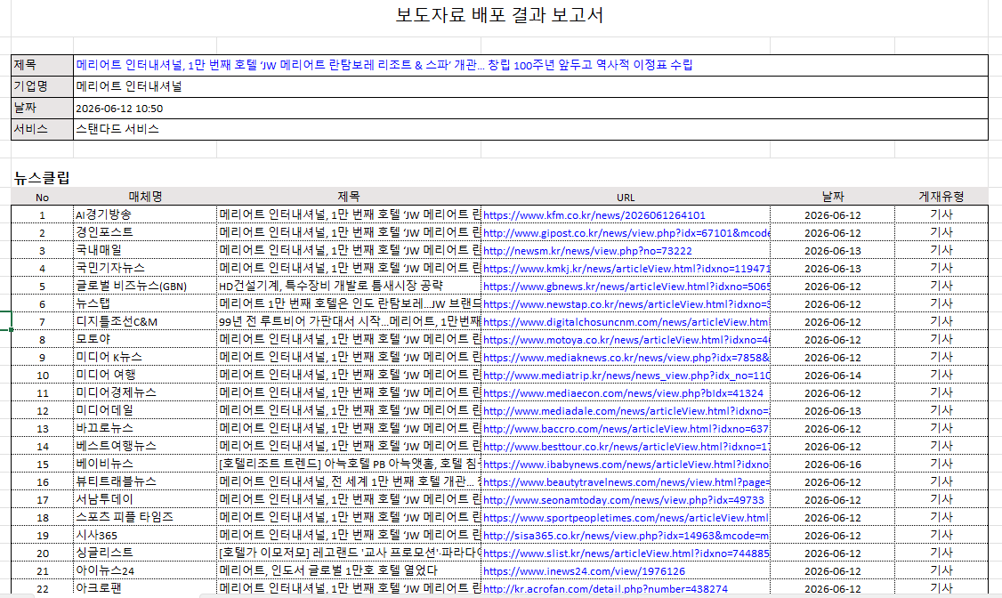Select the '메리어트, 인도서 글로벌 1만호' title cell
Image resolution: width=1002 pixels, height=598 pixels.
[x=349, y=571]
